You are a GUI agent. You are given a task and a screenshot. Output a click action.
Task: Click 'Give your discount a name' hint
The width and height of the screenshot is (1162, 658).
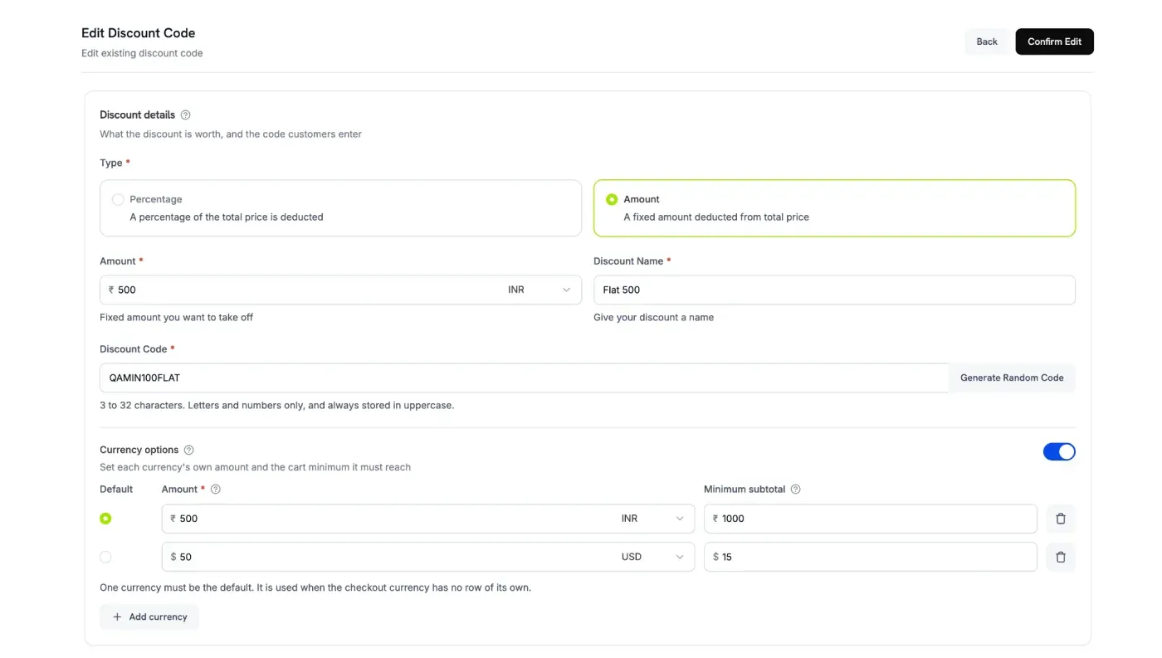click(x=653, y=317)
